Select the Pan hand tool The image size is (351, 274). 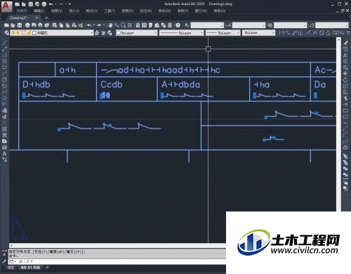pyautogui.click(x=110, y=25)
